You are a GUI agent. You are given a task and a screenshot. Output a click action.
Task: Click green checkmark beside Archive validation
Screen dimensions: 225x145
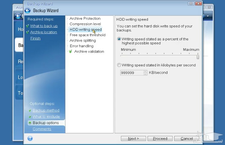[70, 51]
